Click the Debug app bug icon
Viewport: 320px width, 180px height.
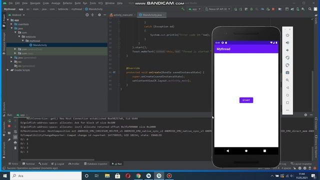tap(251, 9)
